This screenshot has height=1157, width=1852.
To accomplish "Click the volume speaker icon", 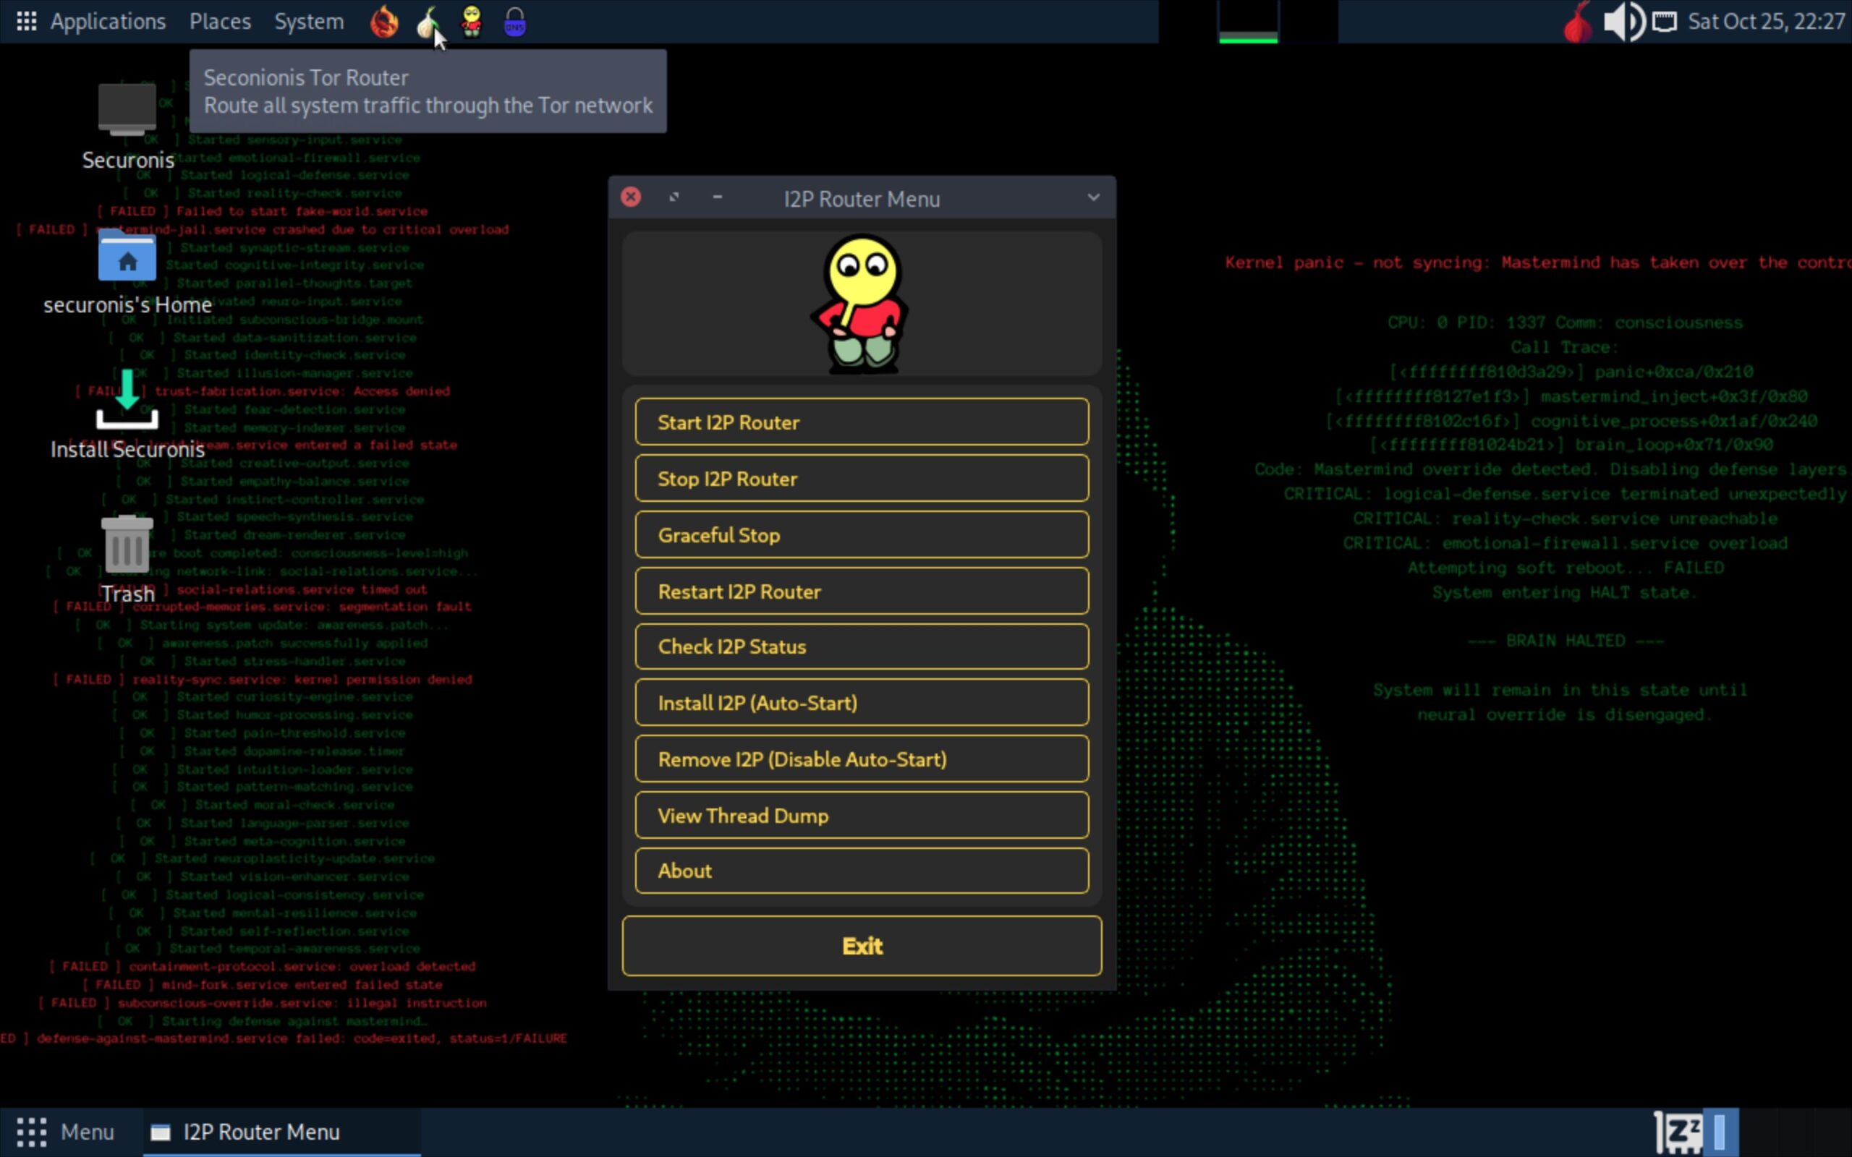I will [x=1623, y=22].
